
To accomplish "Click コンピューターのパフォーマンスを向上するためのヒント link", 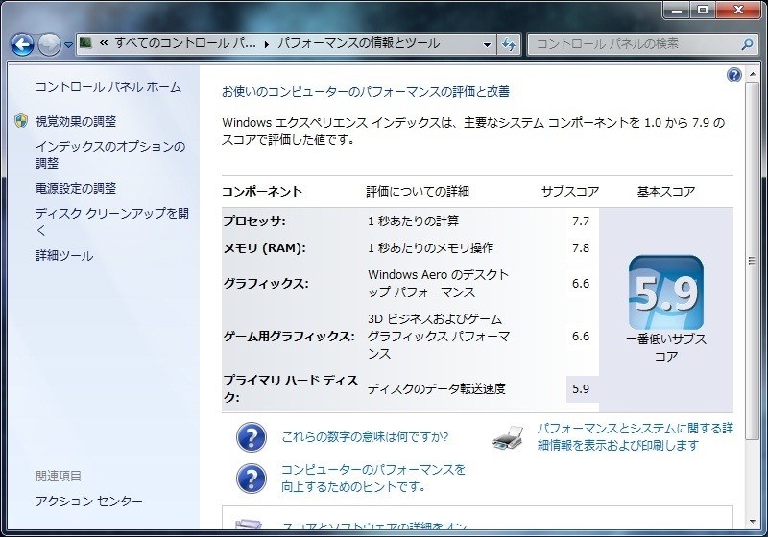I will pyautogui.click(x=373, y=478).
